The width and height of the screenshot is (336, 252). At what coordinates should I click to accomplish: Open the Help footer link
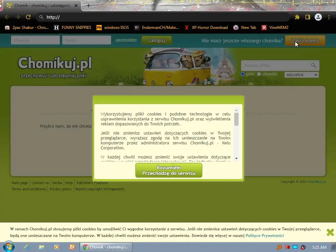tap(69, 183)
